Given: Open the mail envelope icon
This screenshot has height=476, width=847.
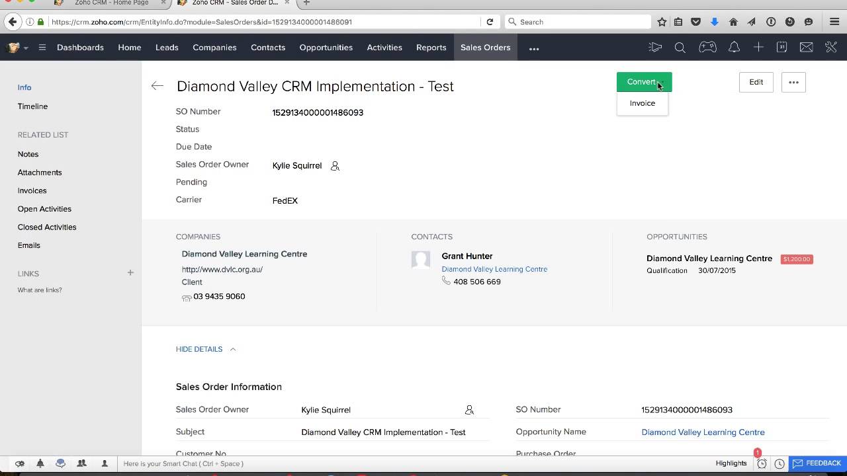Looking at the screenshot, I should pyautogui.click(x=806, y=47).
